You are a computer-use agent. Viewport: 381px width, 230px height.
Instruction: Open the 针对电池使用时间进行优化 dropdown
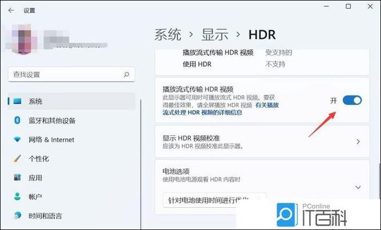coord(215,200)
